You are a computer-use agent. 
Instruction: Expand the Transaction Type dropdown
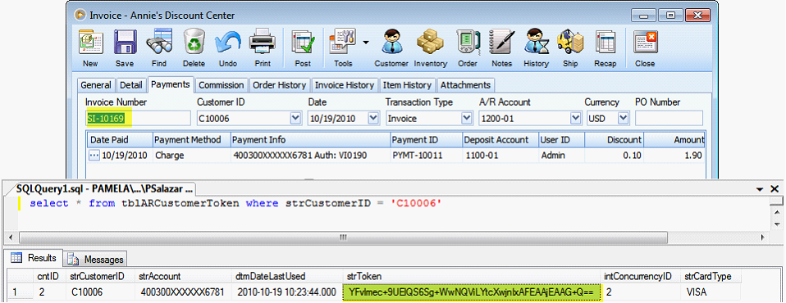click(x=467, y=119)
